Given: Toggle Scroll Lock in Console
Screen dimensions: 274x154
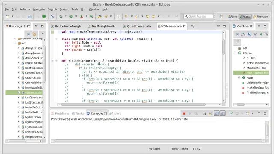Looking at the screenshot, I should pyautogui.click(x=211, y=113).
